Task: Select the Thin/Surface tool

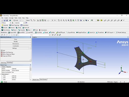Action: tap(6, 30)
